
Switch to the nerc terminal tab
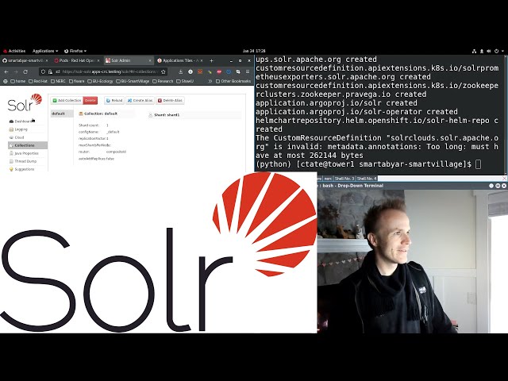pos(328,179)
